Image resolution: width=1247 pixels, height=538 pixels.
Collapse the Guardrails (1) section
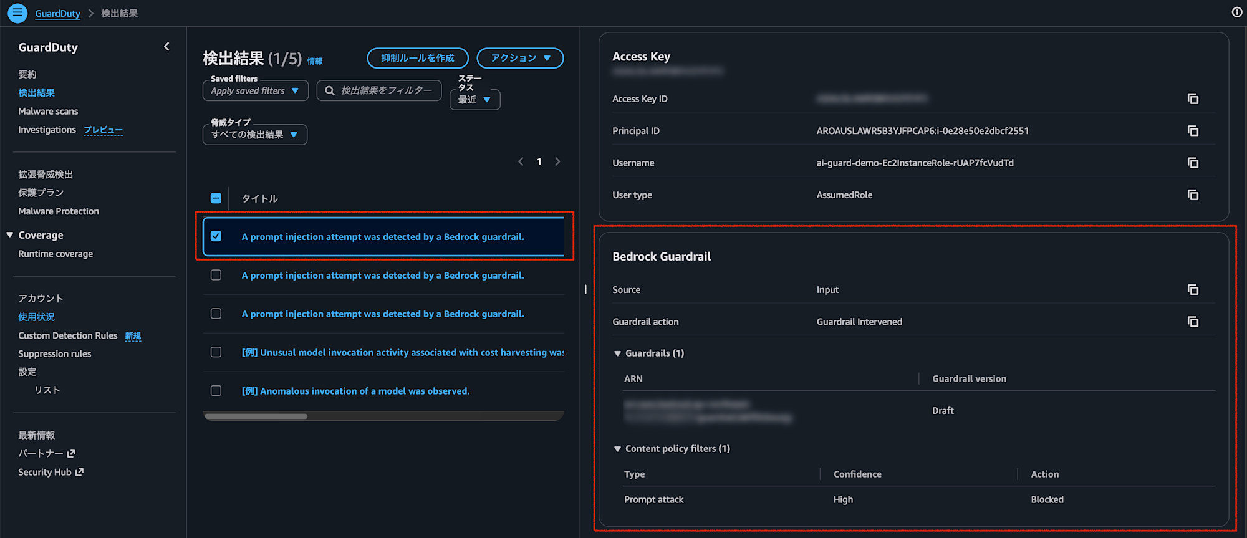click(x=617, y=353)
